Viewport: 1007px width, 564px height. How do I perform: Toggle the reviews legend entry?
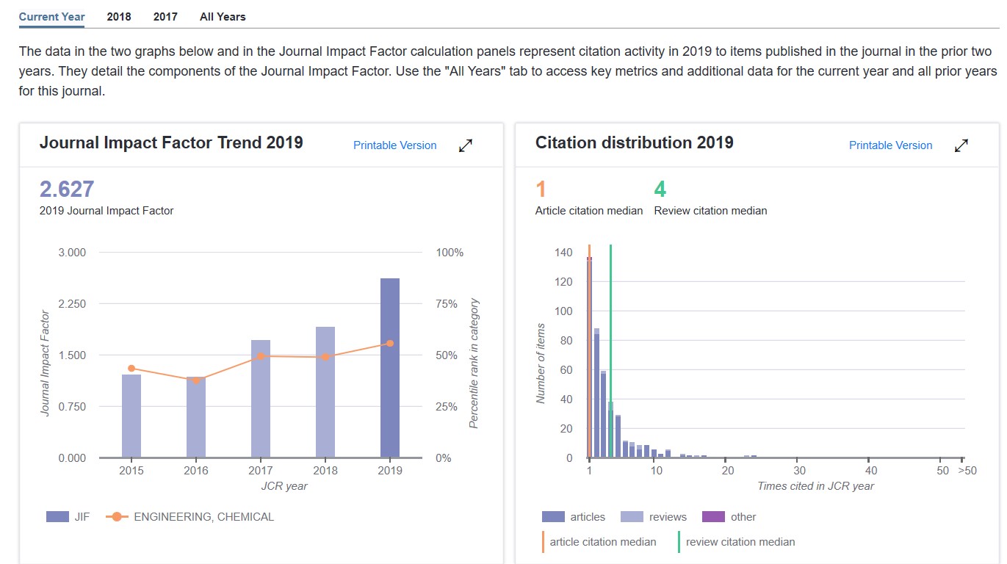[x=654, y=517]
